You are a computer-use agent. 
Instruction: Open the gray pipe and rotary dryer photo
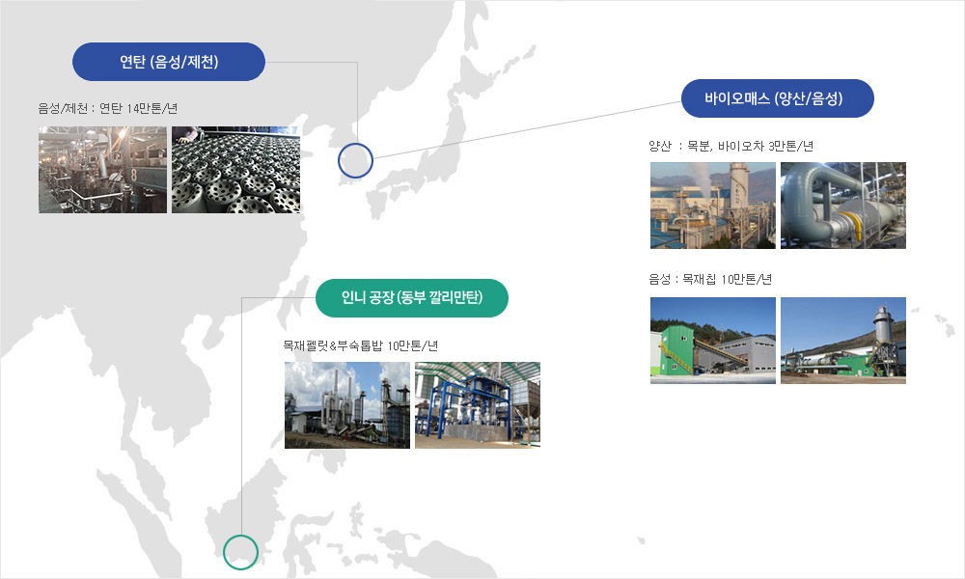click(843, 206)
